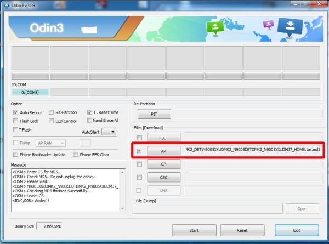Click the CSC file button
The image size is (329, 244).
click(163, 177)
